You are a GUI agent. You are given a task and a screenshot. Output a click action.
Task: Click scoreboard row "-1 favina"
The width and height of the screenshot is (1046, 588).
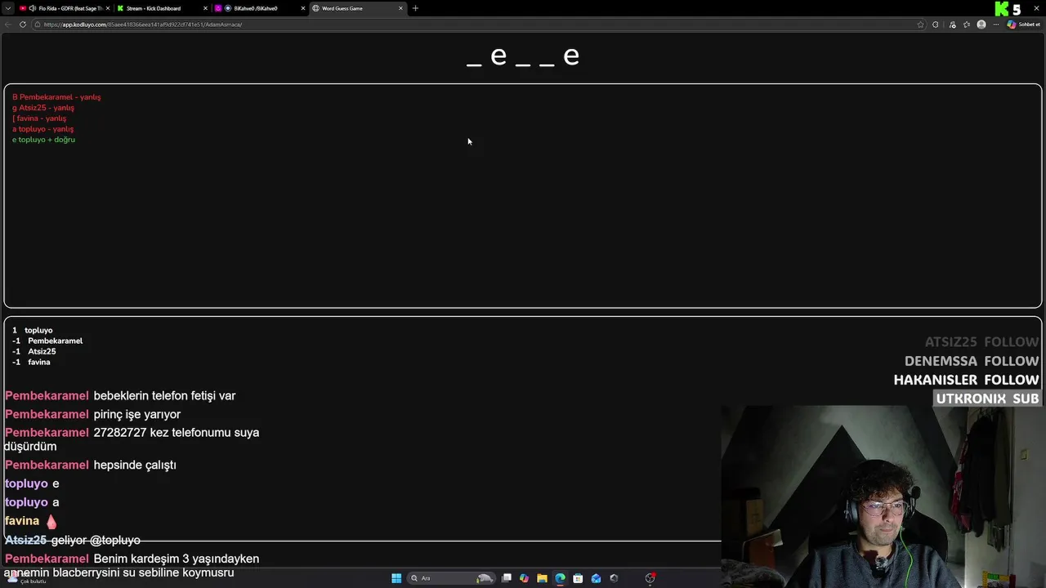coord(31,363)
